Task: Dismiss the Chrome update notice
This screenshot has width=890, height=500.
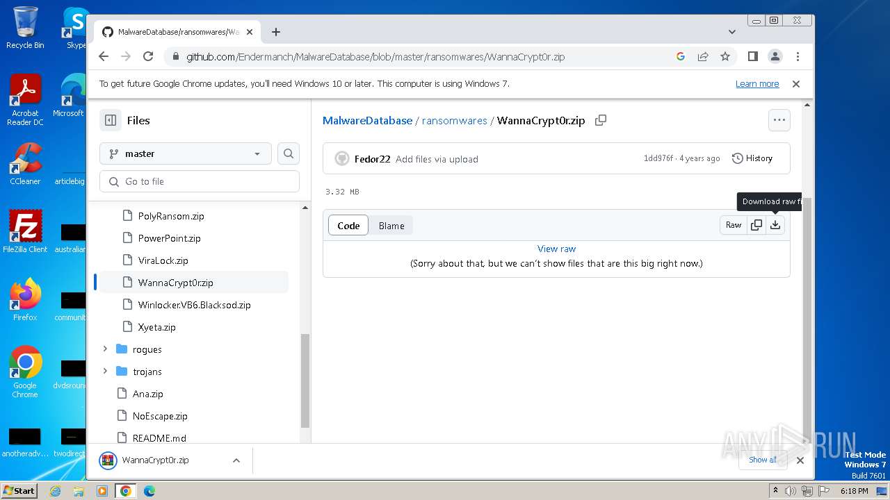Action: pyautogui.click(x=796, y=84)
